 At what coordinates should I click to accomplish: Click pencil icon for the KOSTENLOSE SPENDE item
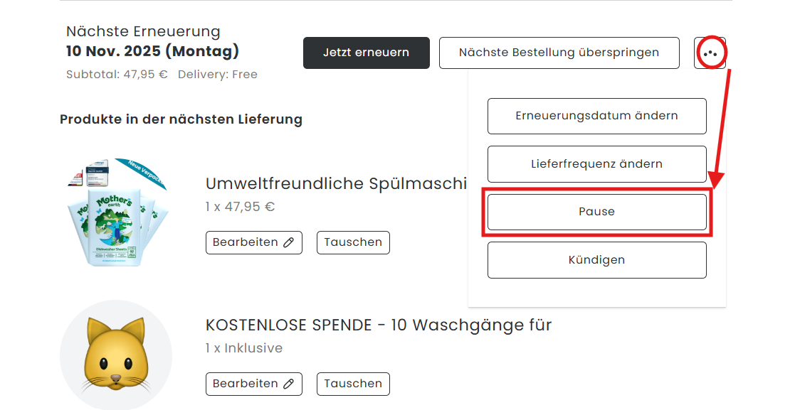coord(288,384)
